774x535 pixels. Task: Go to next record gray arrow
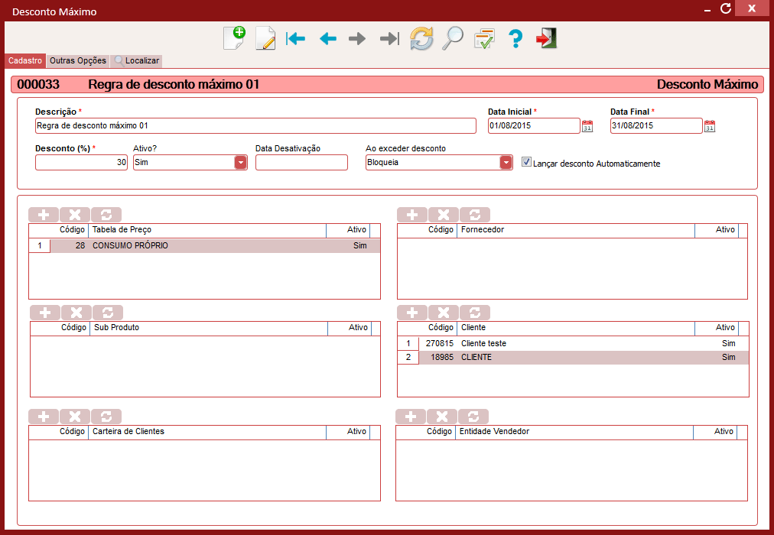[x=357, y=38]
